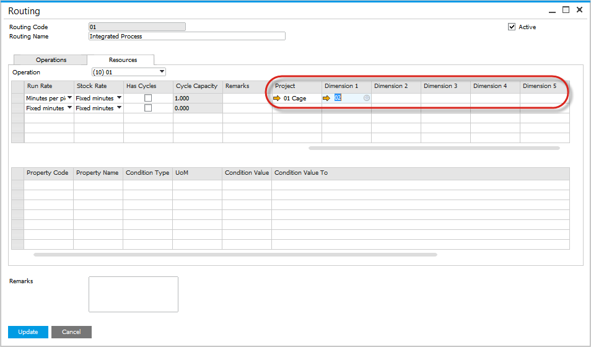Screen dimensions: 591x347
Task: Enable Has Cycles in the second row
Action: pos(148,108)
